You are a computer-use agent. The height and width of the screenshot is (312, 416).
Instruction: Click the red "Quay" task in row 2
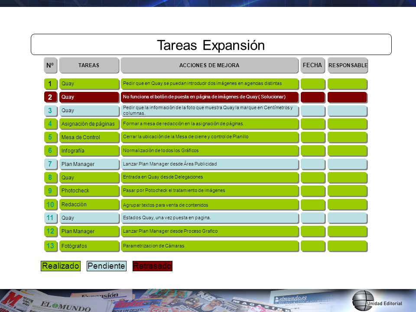[89, 97]
